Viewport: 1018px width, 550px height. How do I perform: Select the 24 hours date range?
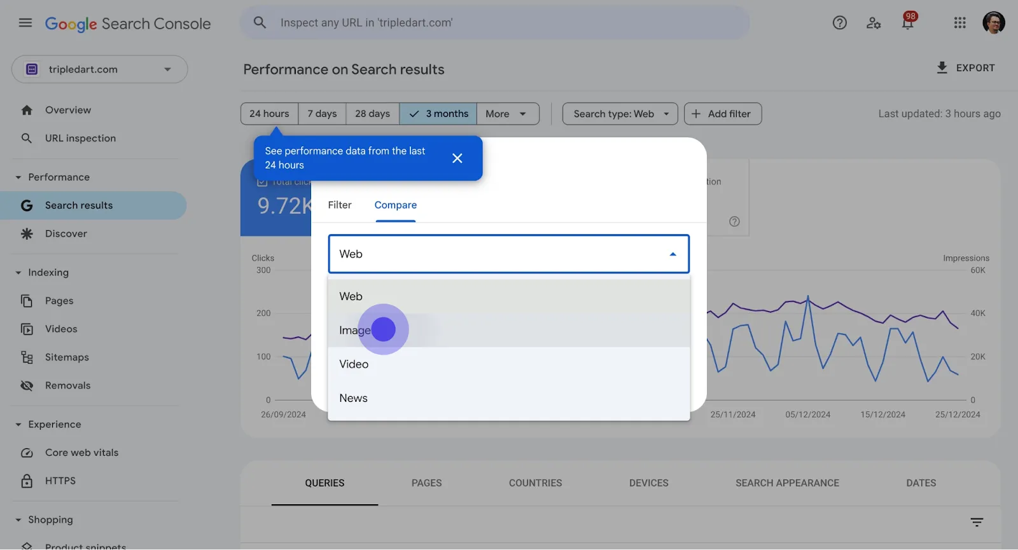(x=269, y=114)
